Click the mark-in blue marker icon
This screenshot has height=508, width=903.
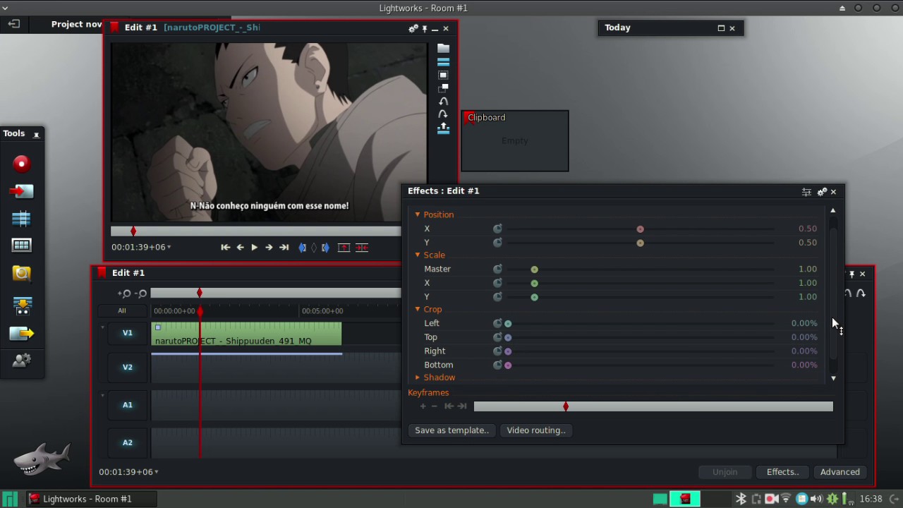[x=303, y=248]
